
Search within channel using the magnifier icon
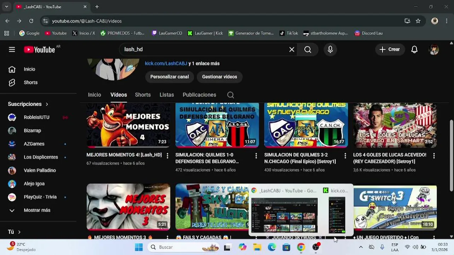(231, 95)
